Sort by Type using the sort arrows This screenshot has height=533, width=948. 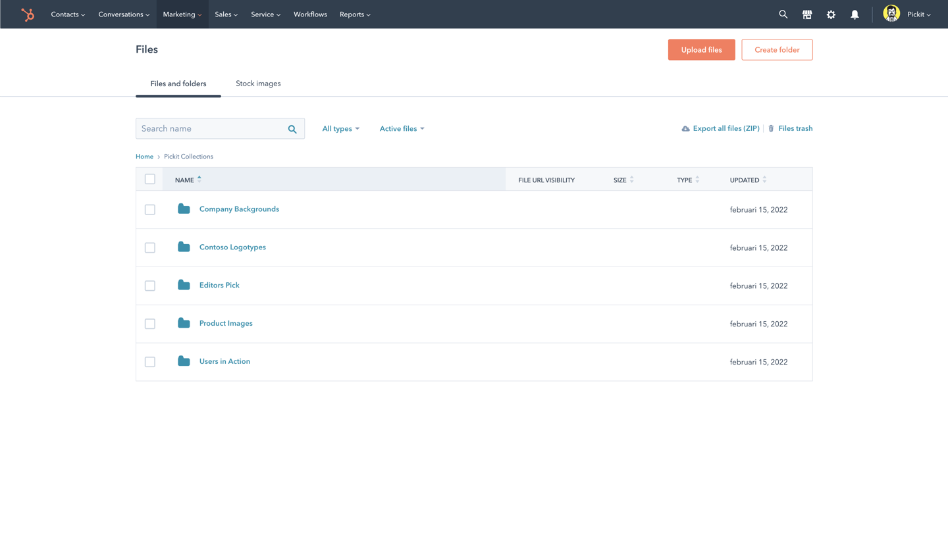coord(697,180)
